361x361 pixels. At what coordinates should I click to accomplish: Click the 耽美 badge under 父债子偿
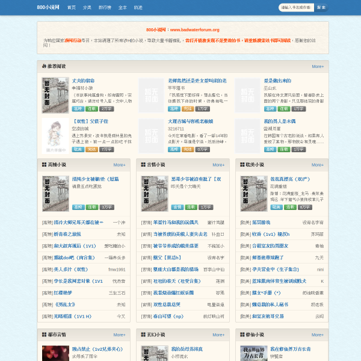[x=78, y=149]
